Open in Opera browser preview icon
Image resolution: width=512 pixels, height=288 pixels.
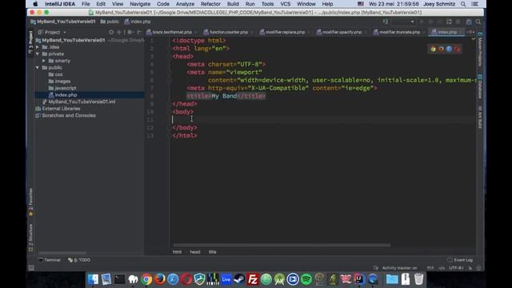point(457,49)
